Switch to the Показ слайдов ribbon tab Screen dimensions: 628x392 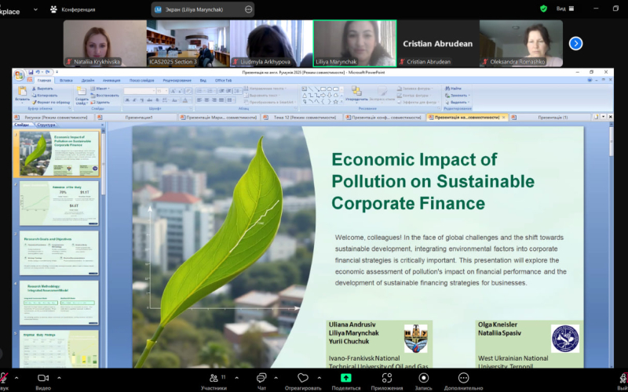(142, 81)
